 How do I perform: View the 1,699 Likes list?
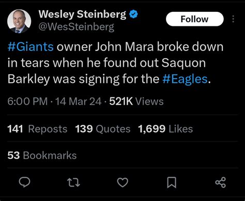[x=165, y=129]
